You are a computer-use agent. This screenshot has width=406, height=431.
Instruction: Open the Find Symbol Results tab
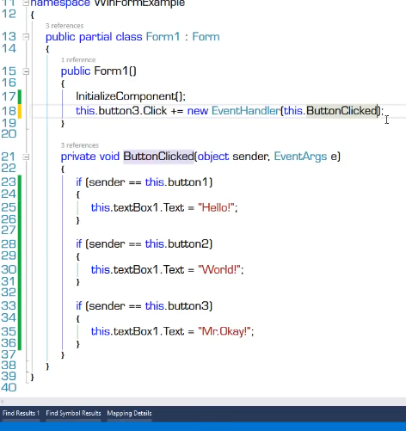[x=73, y=413]
